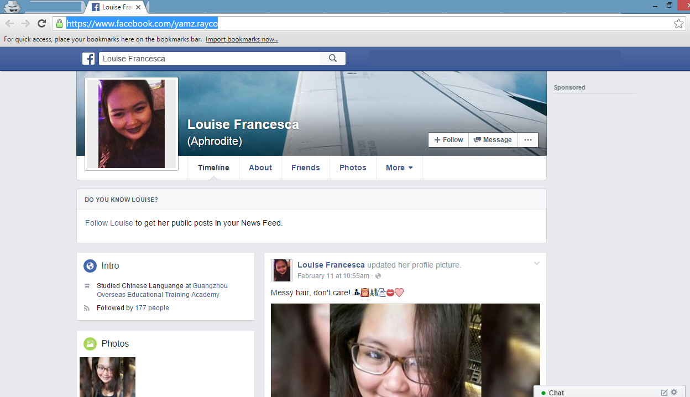Click the green padlock security icon
Screen dimensions: 690x397
pyautogui.click(x=59, y=23)
